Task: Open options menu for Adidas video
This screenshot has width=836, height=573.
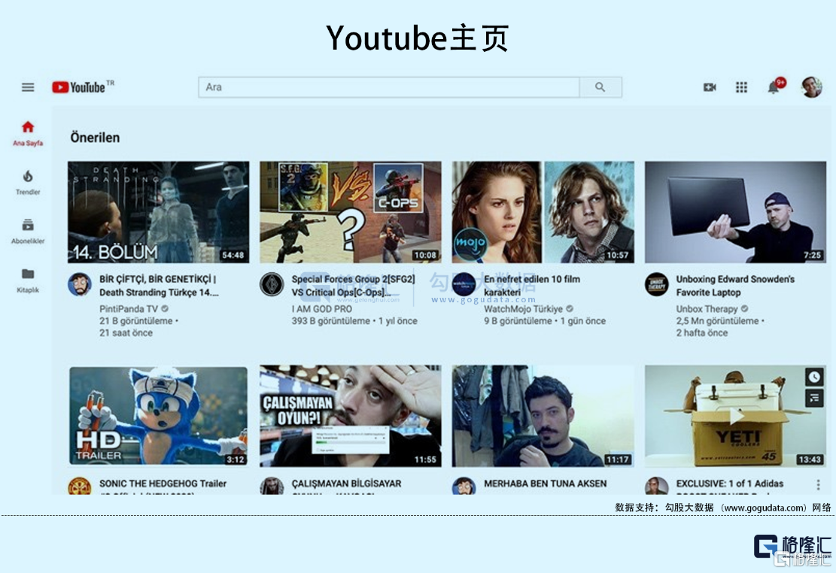Action: 818,484
